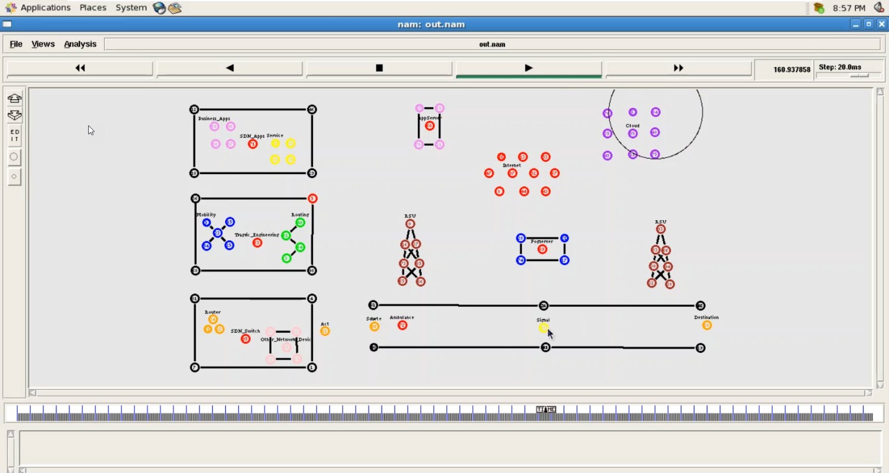Click the zoom in icon in left toolbar
Screen dimensions: 889x473
[x=14, y=98]
